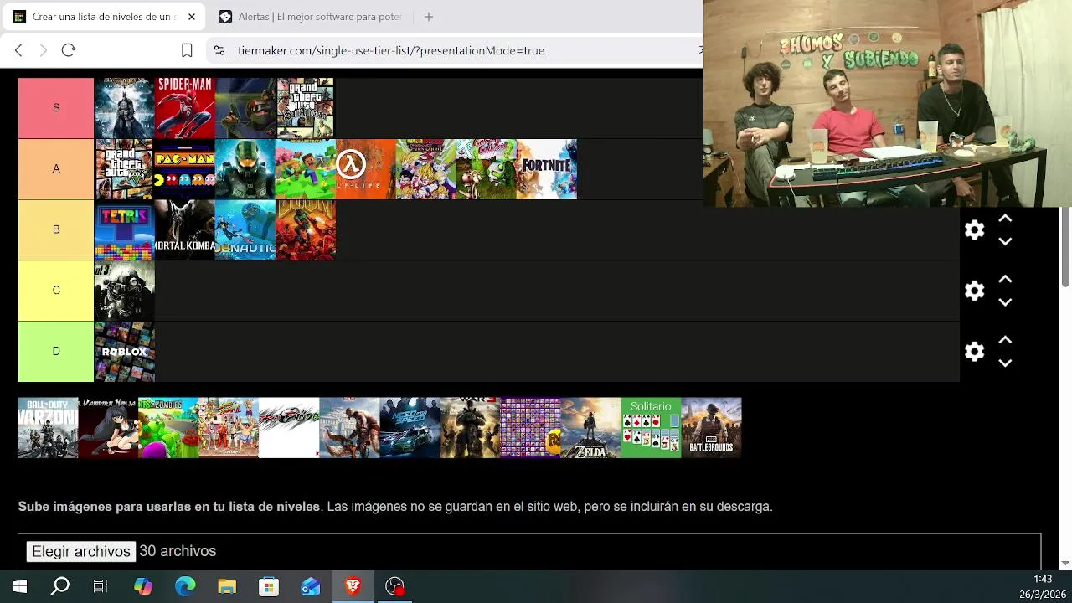The width and height of the screenshot is (1072, 603).
Task: Bookmark this page
Action: tap(187, 50)
